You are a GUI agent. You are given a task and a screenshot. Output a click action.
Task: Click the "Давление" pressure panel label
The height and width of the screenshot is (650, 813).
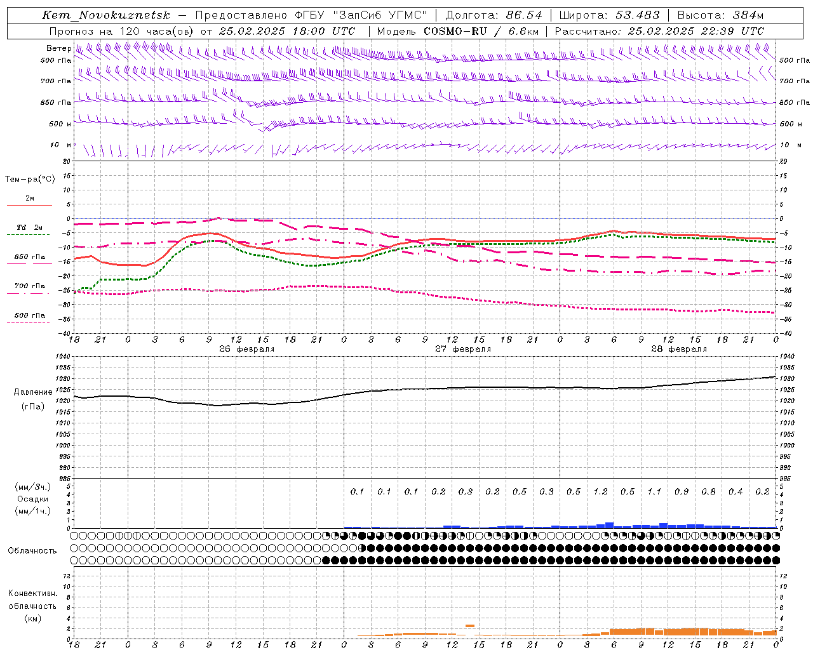coord(33,392)
